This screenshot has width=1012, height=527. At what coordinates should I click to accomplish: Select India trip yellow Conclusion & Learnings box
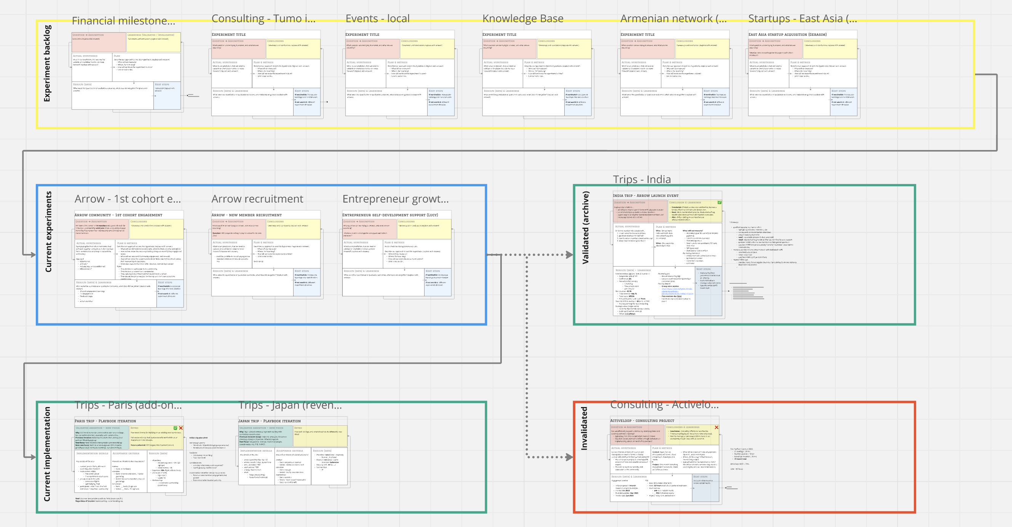point(695,211)
